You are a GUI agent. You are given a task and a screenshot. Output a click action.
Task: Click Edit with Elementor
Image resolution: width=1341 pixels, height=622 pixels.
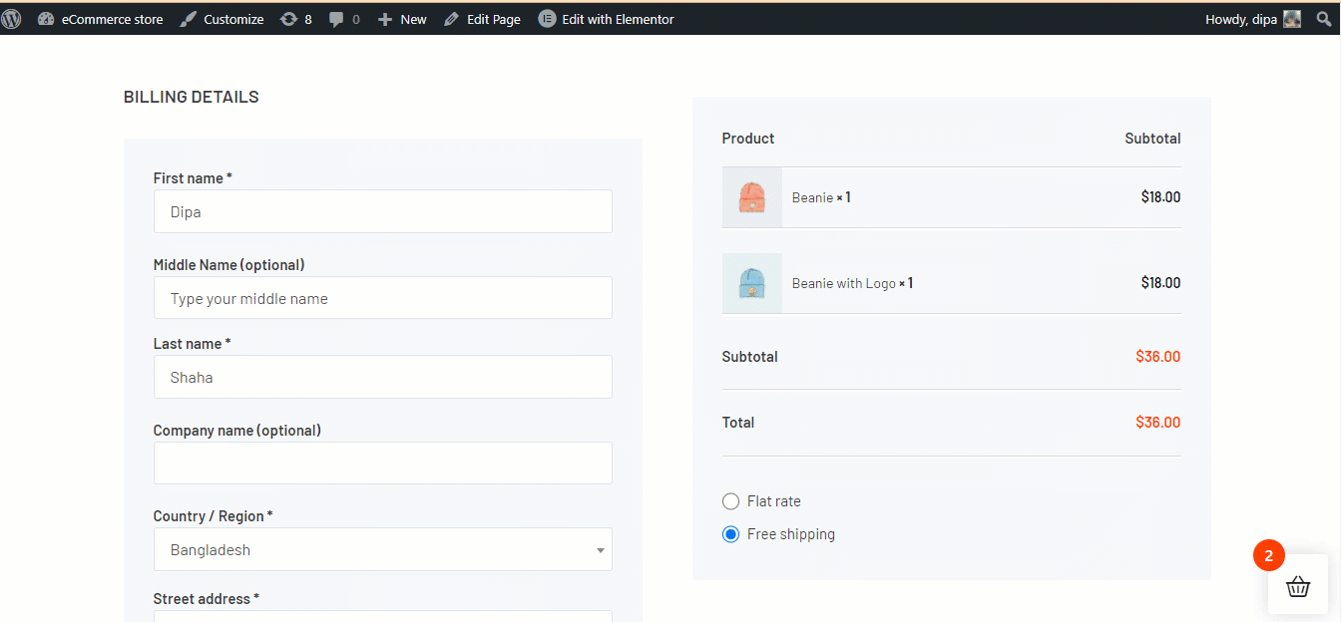click(606, 19)
